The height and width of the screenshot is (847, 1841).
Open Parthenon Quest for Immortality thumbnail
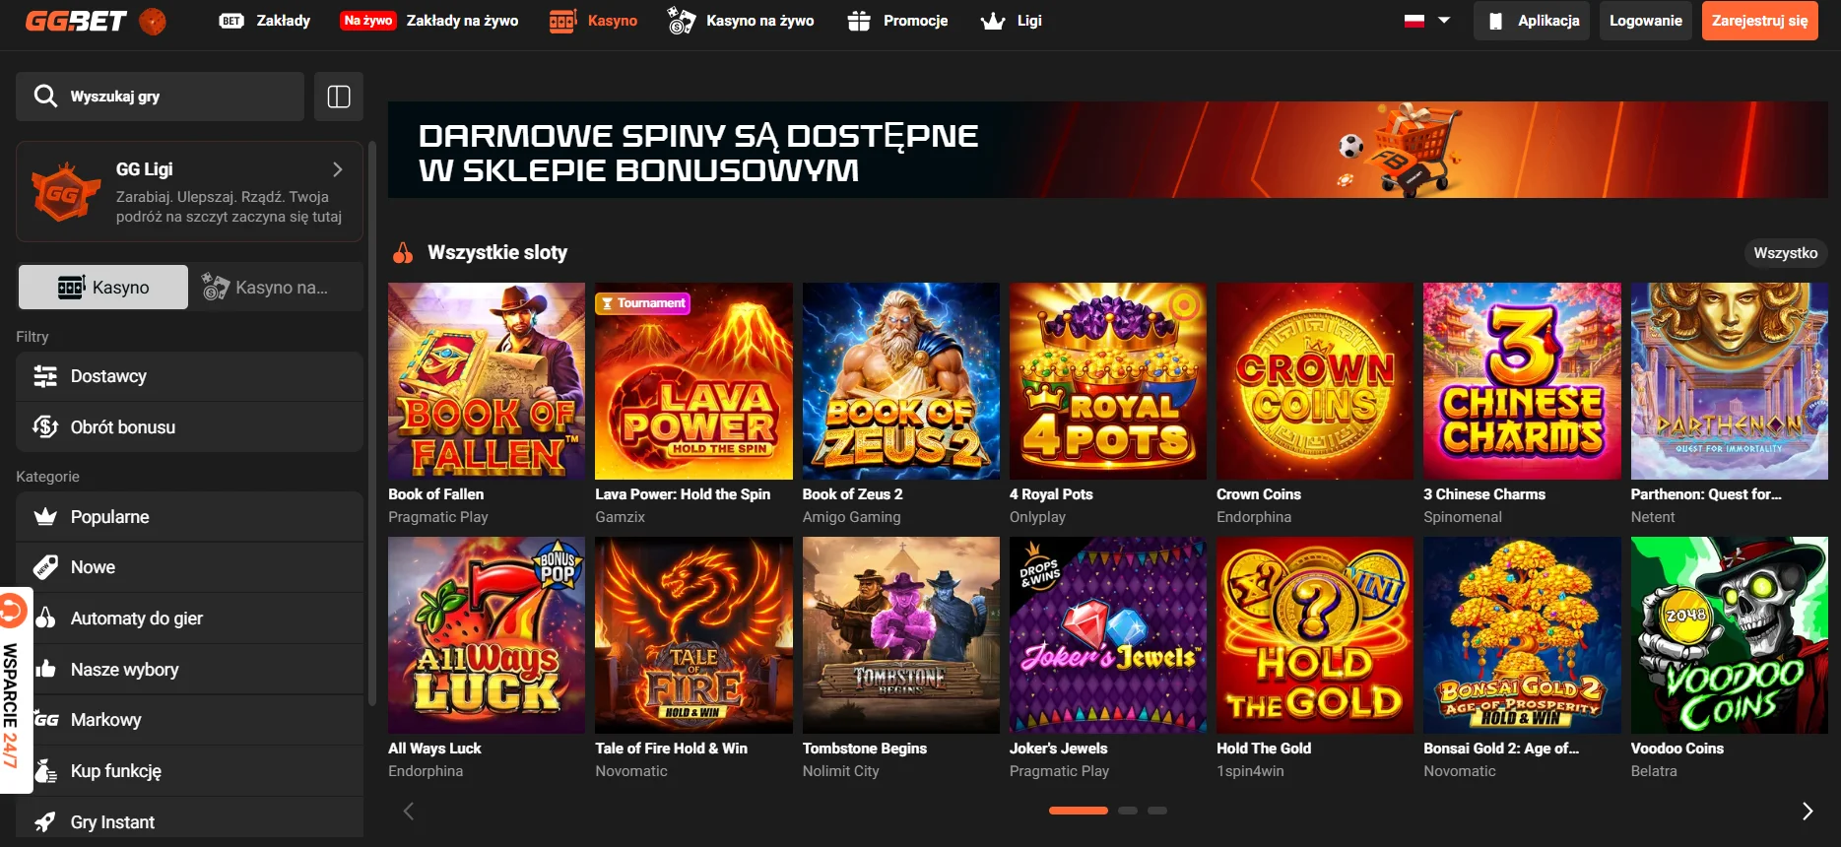(1730, 381)
